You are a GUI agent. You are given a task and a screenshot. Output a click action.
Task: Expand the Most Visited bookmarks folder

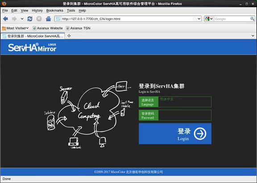16,28
